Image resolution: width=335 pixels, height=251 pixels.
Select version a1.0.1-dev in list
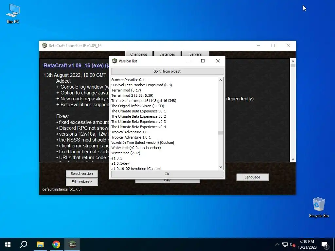tap(165, 163)
